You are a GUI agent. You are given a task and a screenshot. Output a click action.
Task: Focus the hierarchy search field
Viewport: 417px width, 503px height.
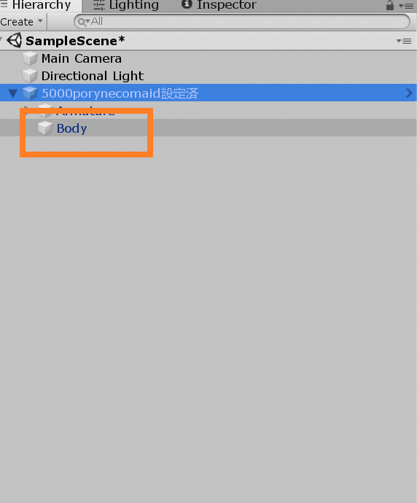(242, 22)
